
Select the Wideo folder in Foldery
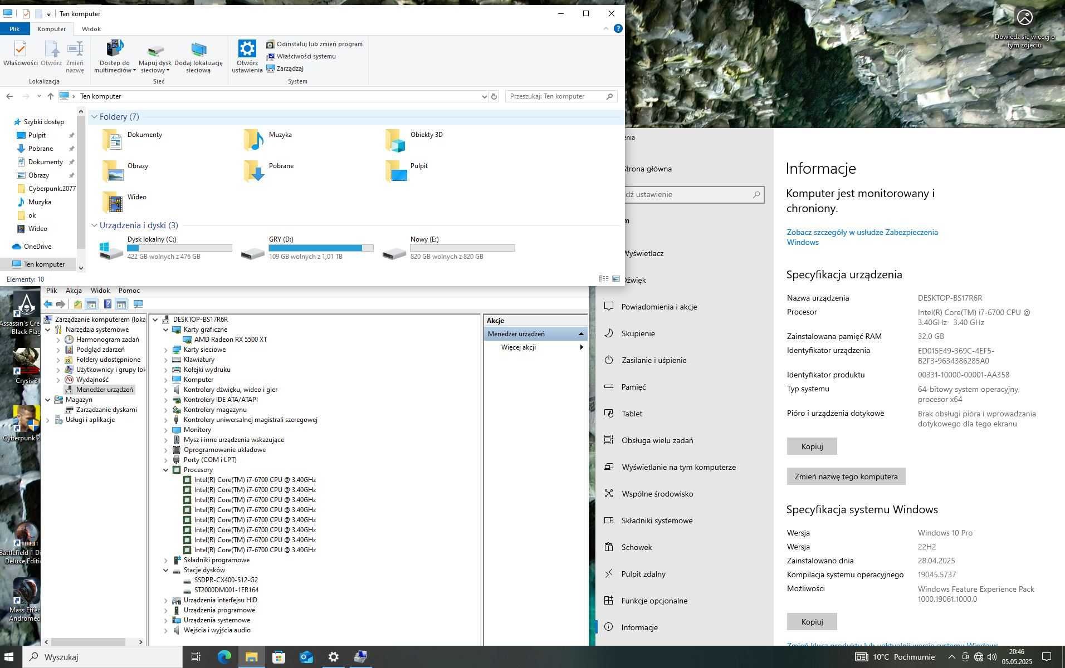click(x=125, y=202)
